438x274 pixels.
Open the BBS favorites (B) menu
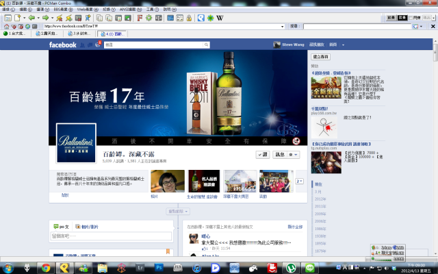coord(63,9)
